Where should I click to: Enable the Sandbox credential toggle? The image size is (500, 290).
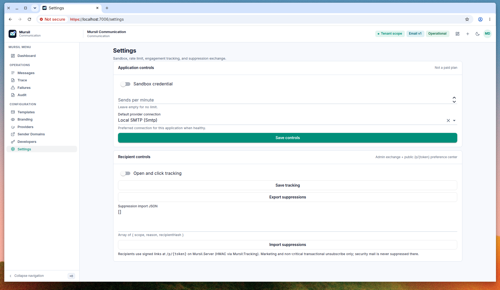125,84
